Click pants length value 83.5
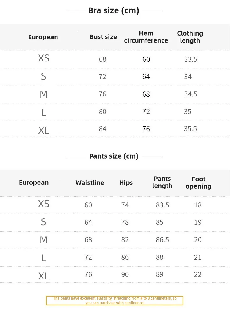This screenshot has width=230, height=317. 162,205
